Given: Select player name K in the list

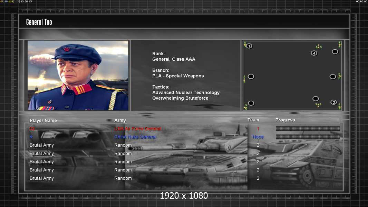Looking at the screenshot, I should 31,137.
